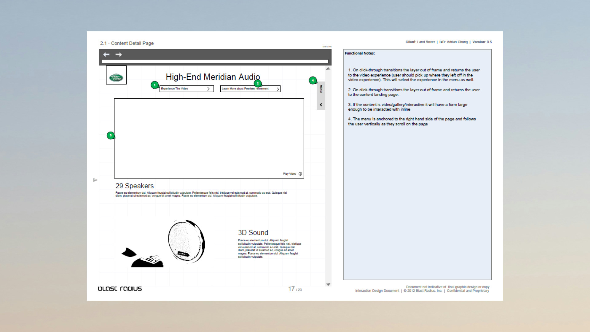
Task: Open the vertical MENU tab
Action: tap(321, 89)
